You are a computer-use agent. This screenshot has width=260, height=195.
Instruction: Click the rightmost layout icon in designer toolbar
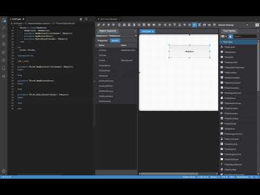(257, 25)
